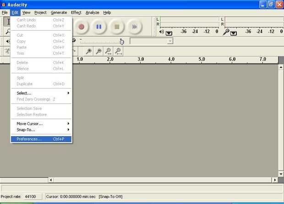Select the Zoom Out magnifier tool
The width and height of the screenshot is (284, 204).
pyautogui.click(x=98, y=51)
